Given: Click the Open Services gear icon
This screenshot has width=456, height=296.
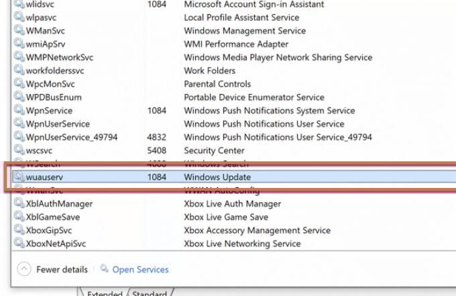Looking at the screenshot, I should click(x=105, y=269).
